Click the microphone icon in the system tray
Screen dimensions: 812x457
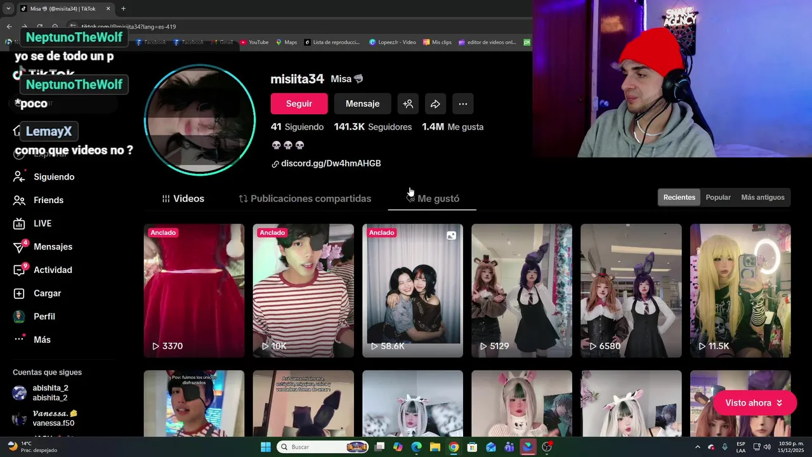pyautogui.click(x=724, y=447)
